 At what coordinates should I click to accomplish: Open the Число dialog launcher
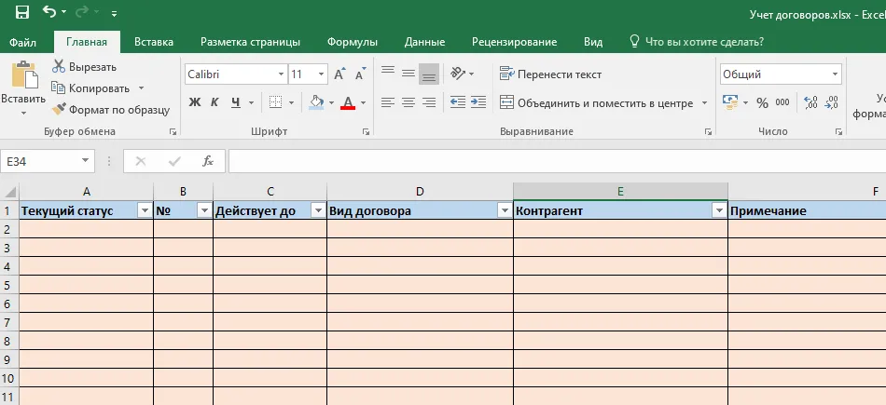click(838, 132)
